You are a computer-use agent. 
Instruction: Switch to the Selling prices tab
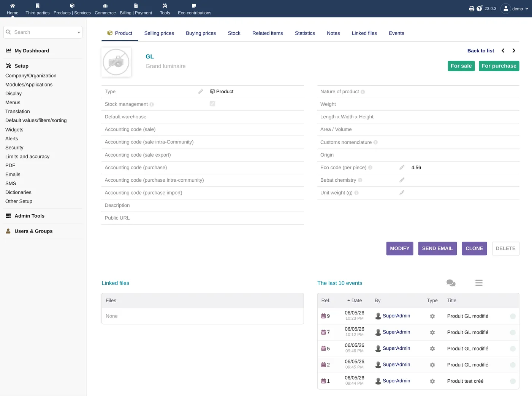[x=159, y=33]
